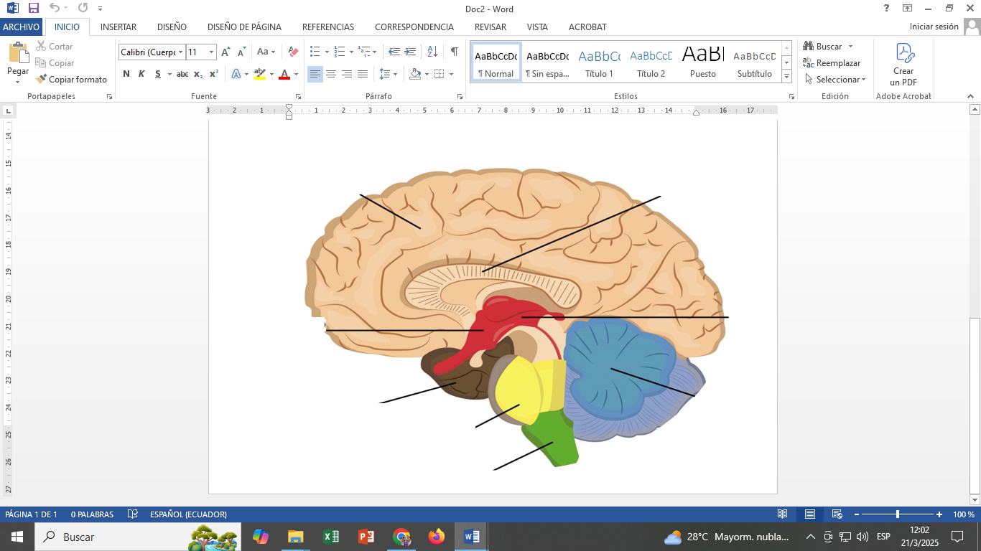Toggle strikethrough text formatting
Image resolution: width=981 pixels, height=551 pixels.
click(182, 74)
